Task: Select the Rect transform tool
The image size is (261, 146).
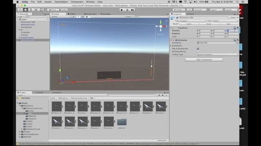Action: tap(41, 10)
